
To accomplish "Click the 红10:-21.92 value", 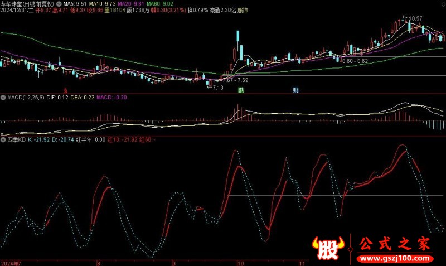I will point(122,139).
